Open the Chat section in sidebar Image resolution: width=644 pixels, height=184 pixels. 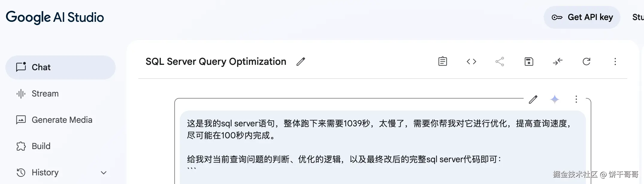tap(61, 67)
